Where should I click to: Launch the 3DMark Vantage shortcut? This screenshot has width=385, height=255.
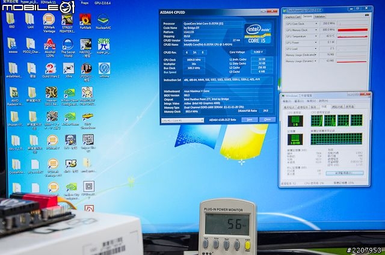[x=49, y=23]
